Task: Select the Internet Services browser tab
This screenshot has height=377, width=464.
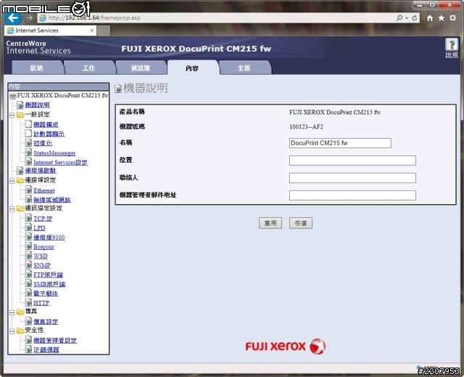Action: point(50,31)
